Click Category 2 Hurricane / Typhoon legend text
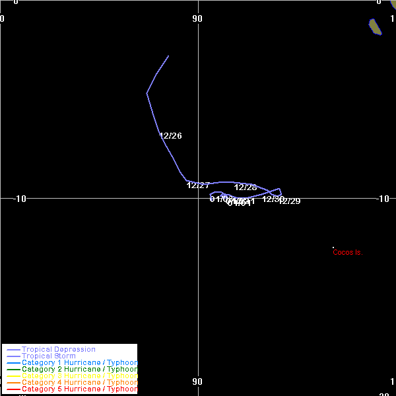Viewport: 396px width, 396px height. (x=79, y=370)
